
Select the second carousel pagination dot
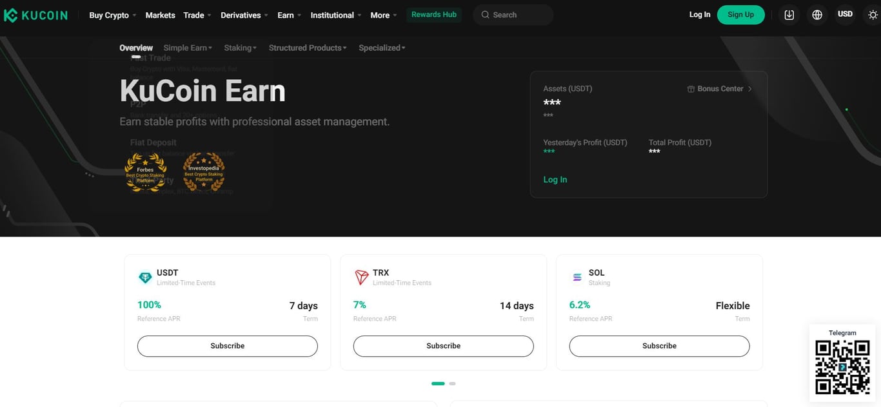tap(452, 383)
